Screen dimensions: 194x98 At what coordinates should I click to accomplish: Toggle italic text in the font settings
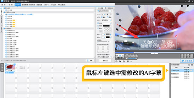pos(110,14)
